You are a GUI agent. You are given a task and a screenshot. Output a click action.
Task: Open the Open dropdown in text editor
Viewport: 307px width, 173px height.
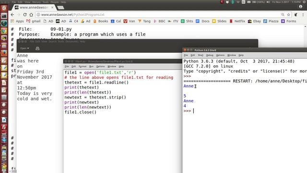(24, 48)
